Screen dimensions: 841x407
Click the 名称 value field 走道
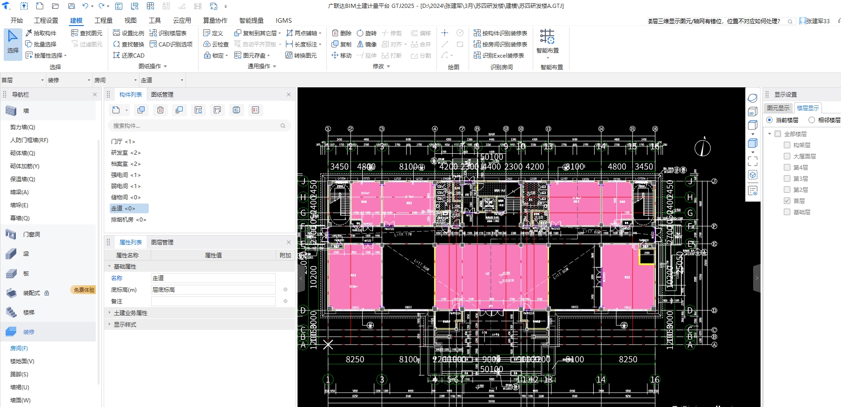tap(213, 278)
